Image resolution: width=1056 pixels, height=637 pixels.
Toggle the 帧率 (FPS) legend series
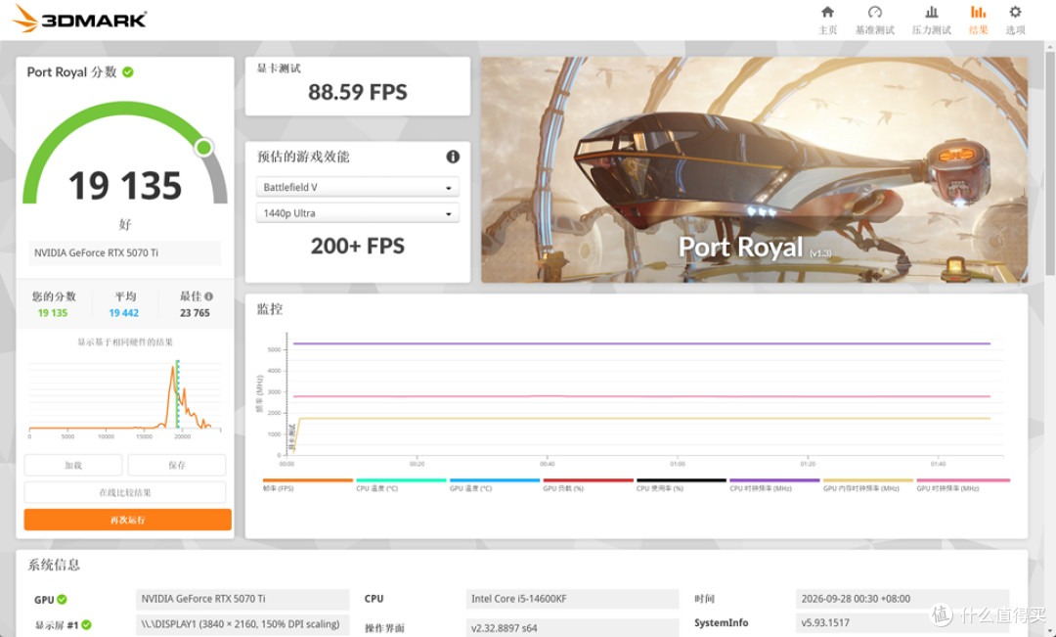click(307, 484)
